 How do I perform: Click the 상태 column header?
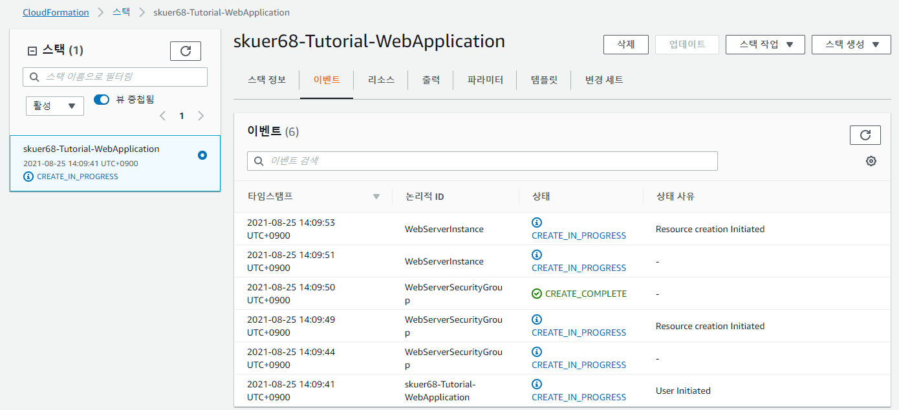541,197
